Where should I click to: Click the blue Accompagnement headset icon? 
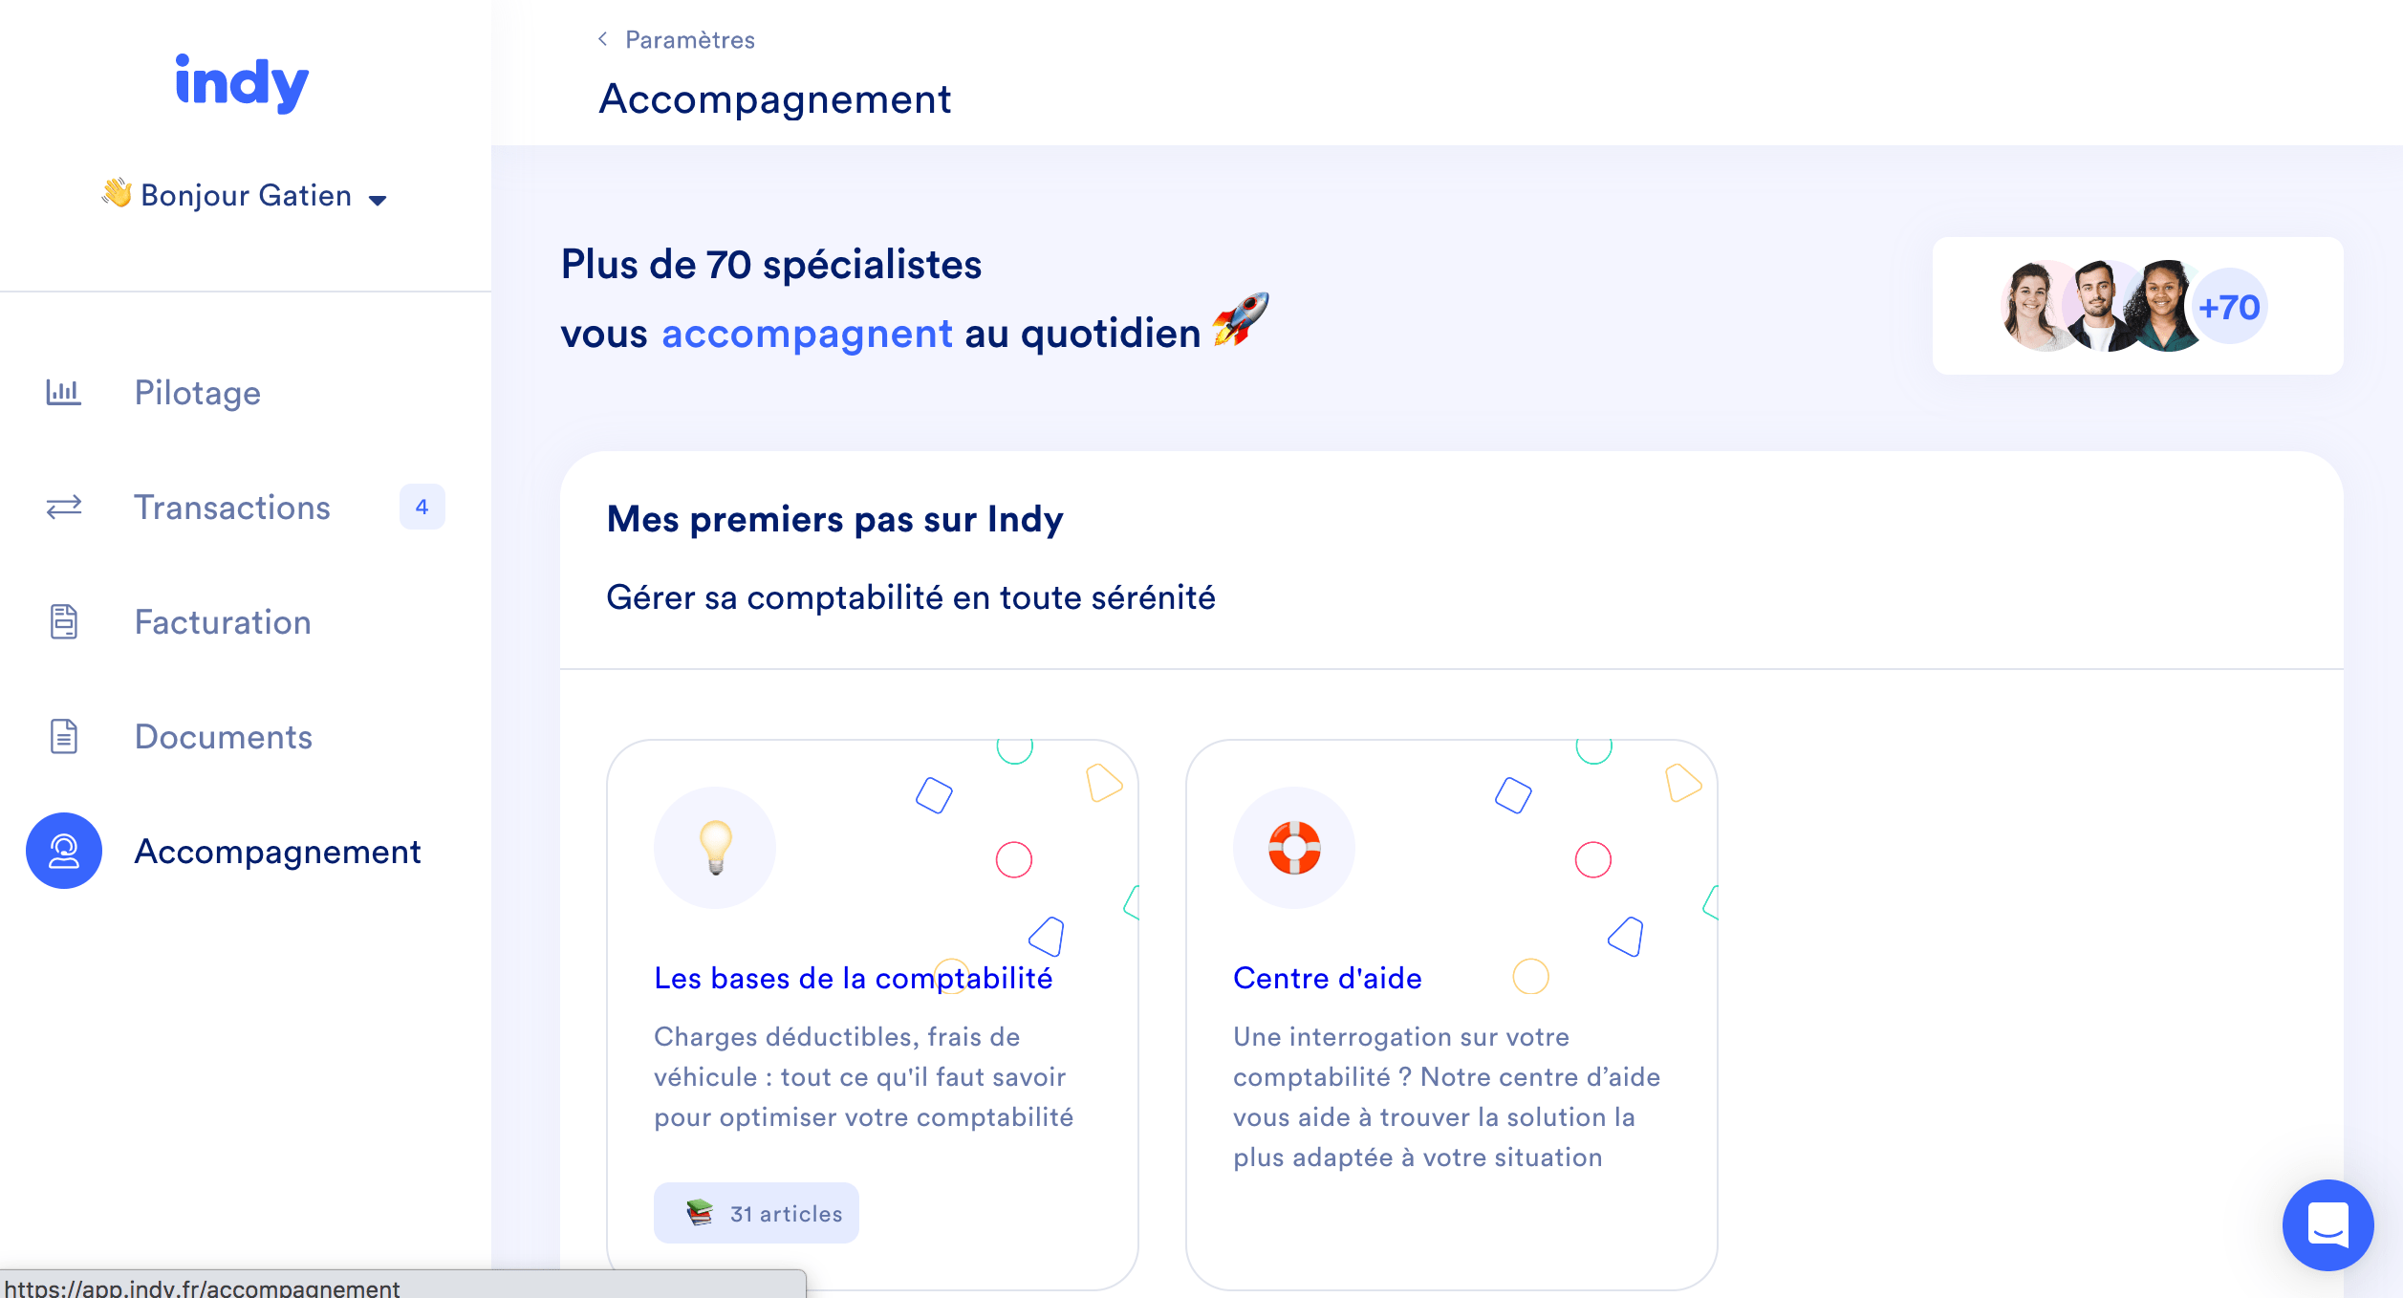(64, 851)
